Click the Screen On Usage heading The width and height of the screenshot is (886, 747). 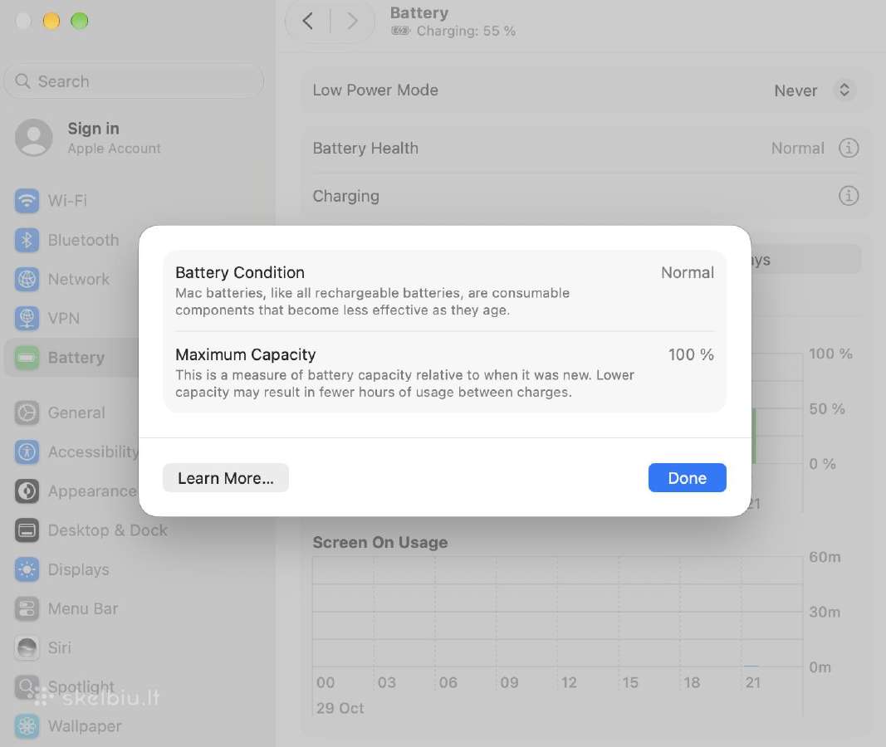[380, 543]
